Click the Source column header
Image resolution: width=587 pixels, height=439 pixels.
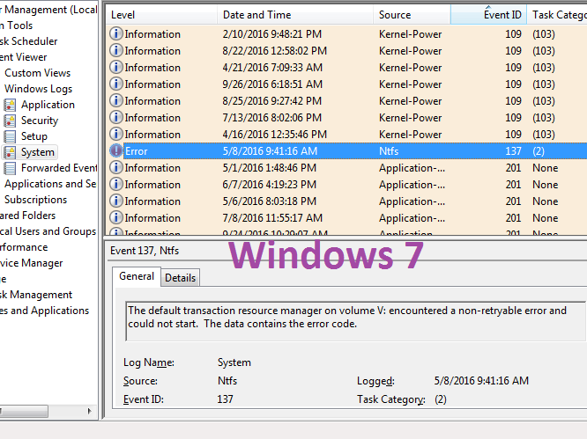point(412,15)
